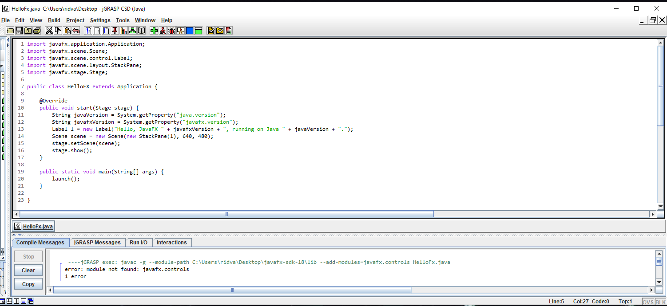Viewport: 667px width, 306px height.
Task: Paste clipboard contents using the paste icon
Action: pos(67,30)
